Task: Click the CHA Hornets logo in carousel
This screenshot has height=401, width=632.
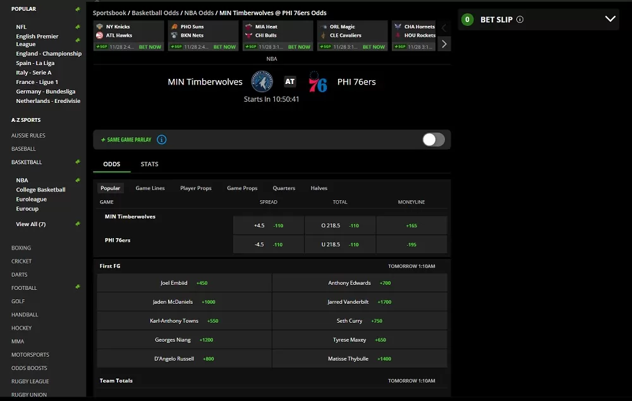Action: [398, 27]
